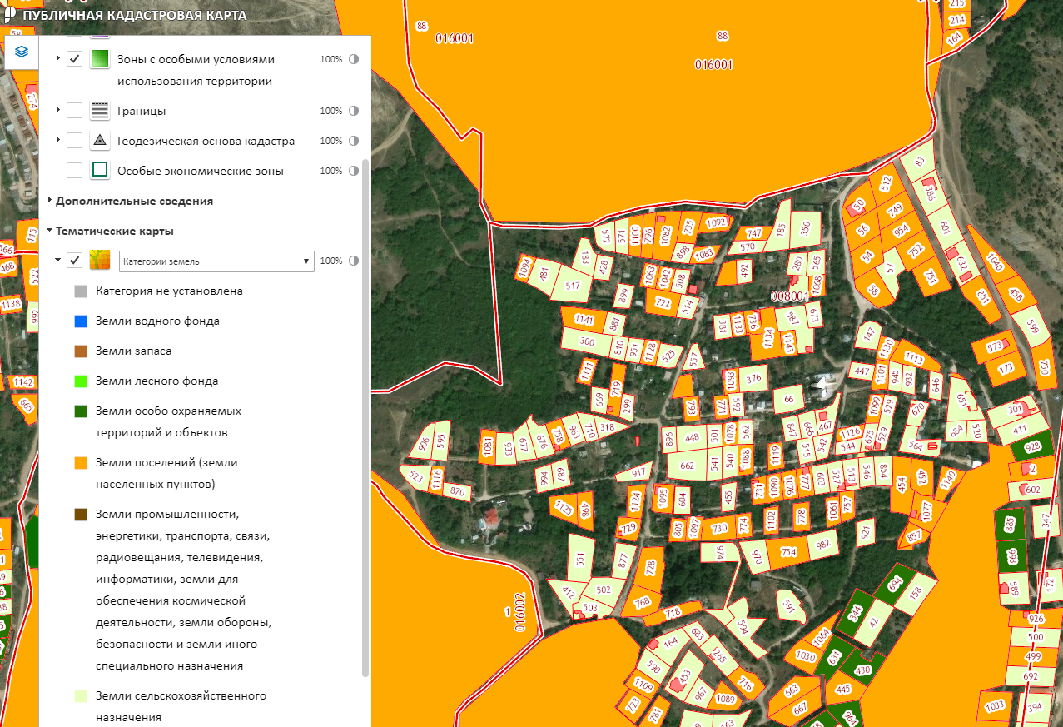
Task: Collapse the Тематические карты section
Action: 115,231
